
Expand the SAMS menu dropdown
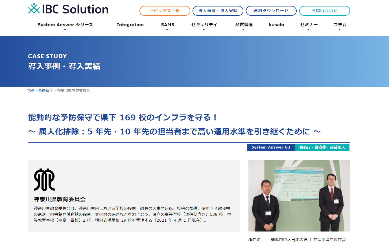coord(167,30)
